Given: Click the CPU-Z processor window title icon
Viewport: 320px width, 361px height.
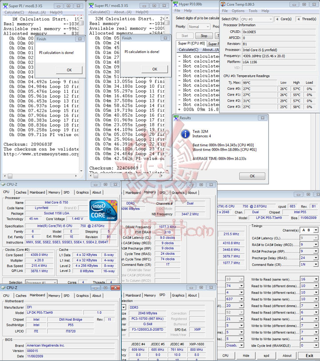Looking at the screenshot, I should point(3,185).
